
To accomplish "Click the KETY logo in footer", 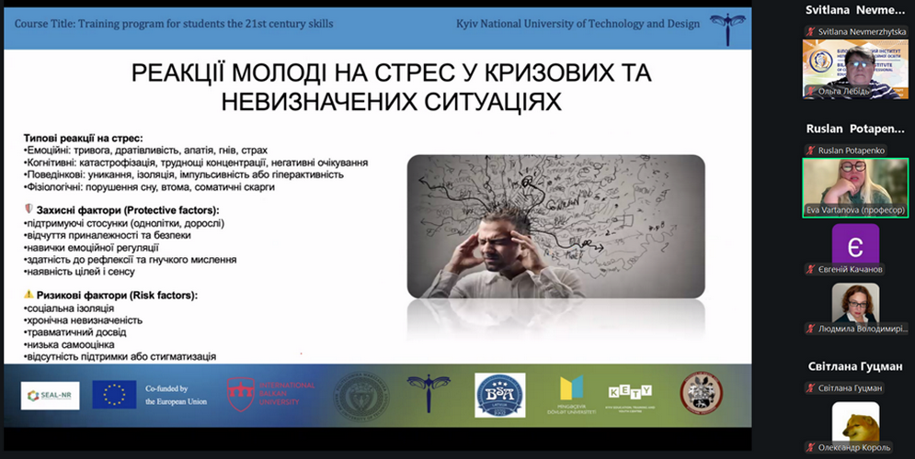I will coord(630,395).
